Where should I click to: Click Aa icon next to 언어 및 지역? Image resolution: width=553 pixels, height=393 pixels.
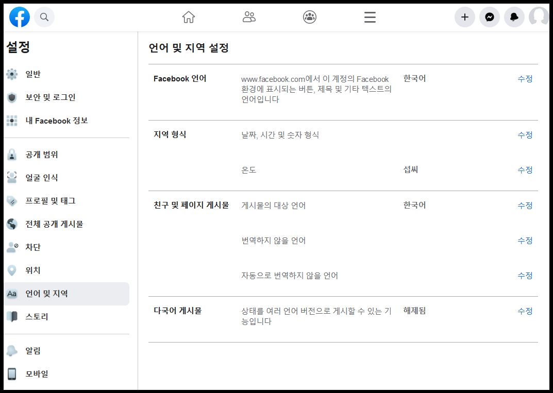12,294
